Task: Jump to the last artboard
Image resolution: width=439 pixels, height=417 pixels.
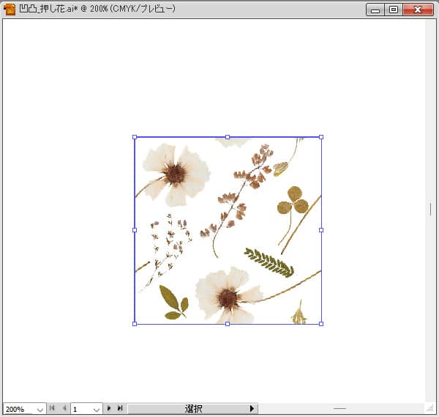Action: [x=120, y=408]
